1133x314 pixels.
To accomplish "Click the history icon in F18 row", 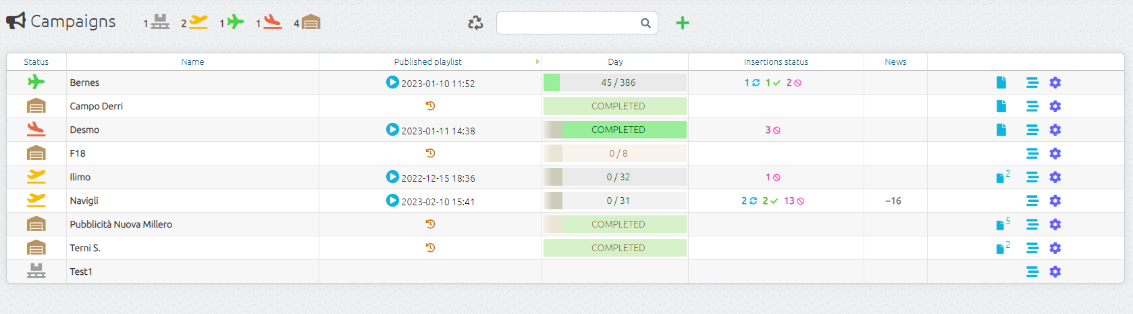I will click(x=430, y=153).
